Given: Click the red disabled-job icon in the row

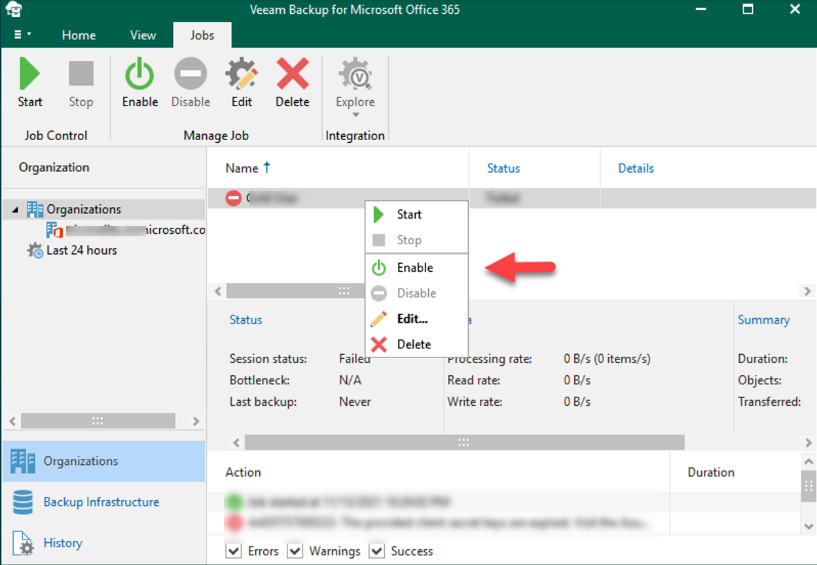Looking at the screenshot, I should click(234, 198).
